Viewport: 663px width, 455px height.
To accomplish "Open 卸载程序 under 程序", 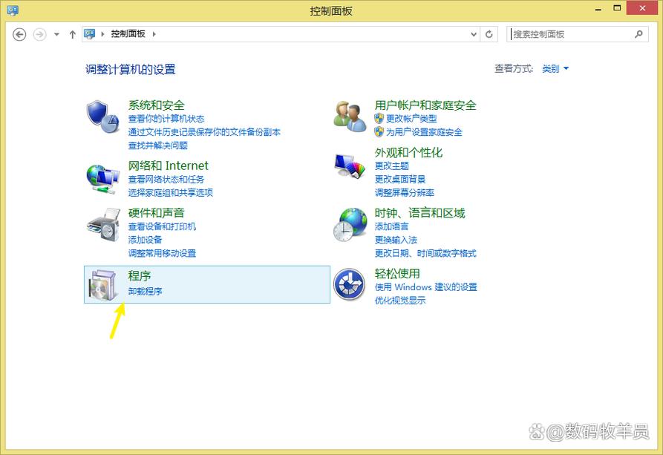I will click(146, 292).
